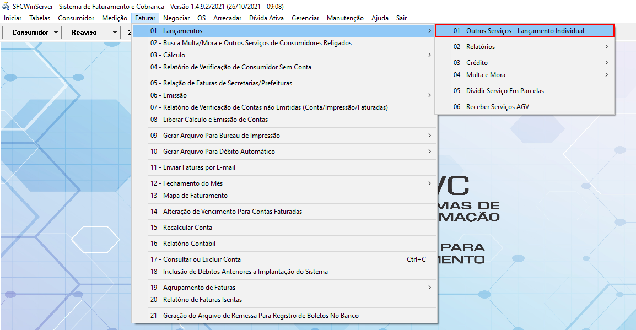
Task: Click 05 - Dividir Serviço Em Parcelas
Action: click(498, 91)
